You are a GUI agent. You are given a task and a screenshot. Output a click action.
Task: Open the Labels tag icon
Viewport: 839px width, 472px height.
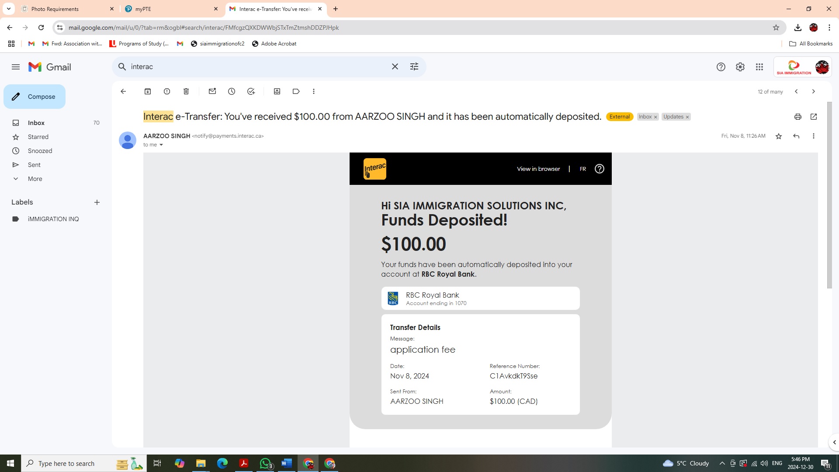(296, 91)
